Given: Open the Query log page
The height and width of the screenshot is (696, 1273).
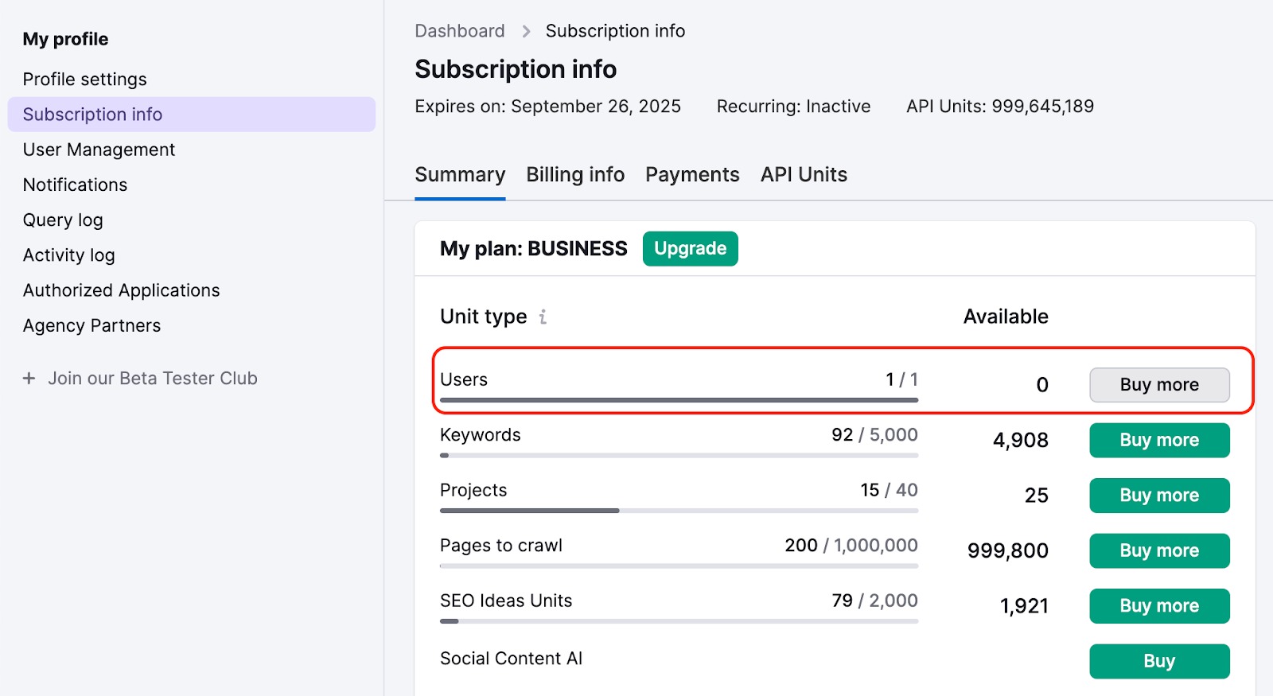Looking at the screenshot, I should click(x=63, y=220).
